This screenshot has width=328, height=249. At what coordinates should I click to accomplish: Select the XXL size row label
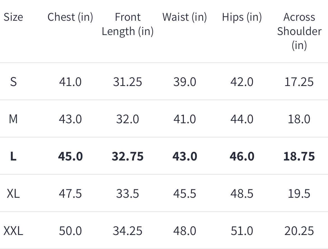tap(13, 231)
